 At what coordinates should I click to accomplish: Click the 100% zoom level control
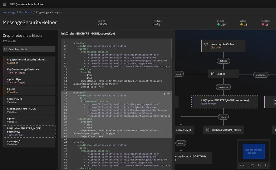241,165
